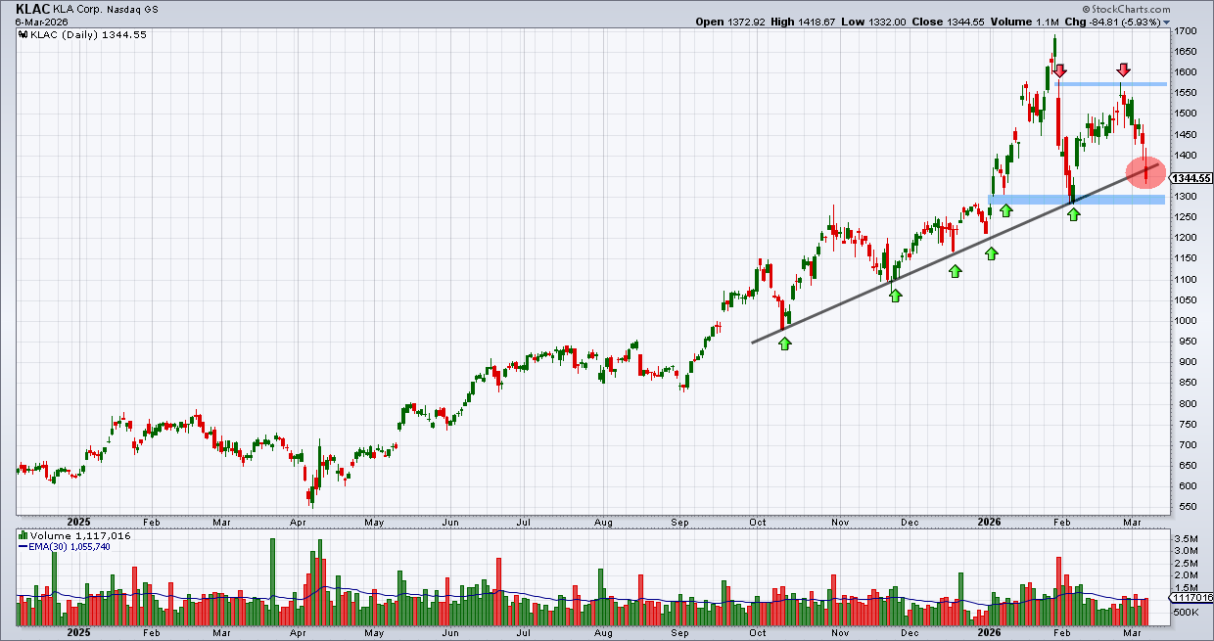1214x641 pixels.
Task: Click the 1600 price axis label
Action: [x=1186, y=72]
